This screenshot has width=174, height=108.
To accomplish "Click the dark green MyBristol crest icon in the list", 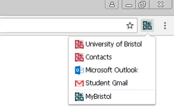I will 79,96.
